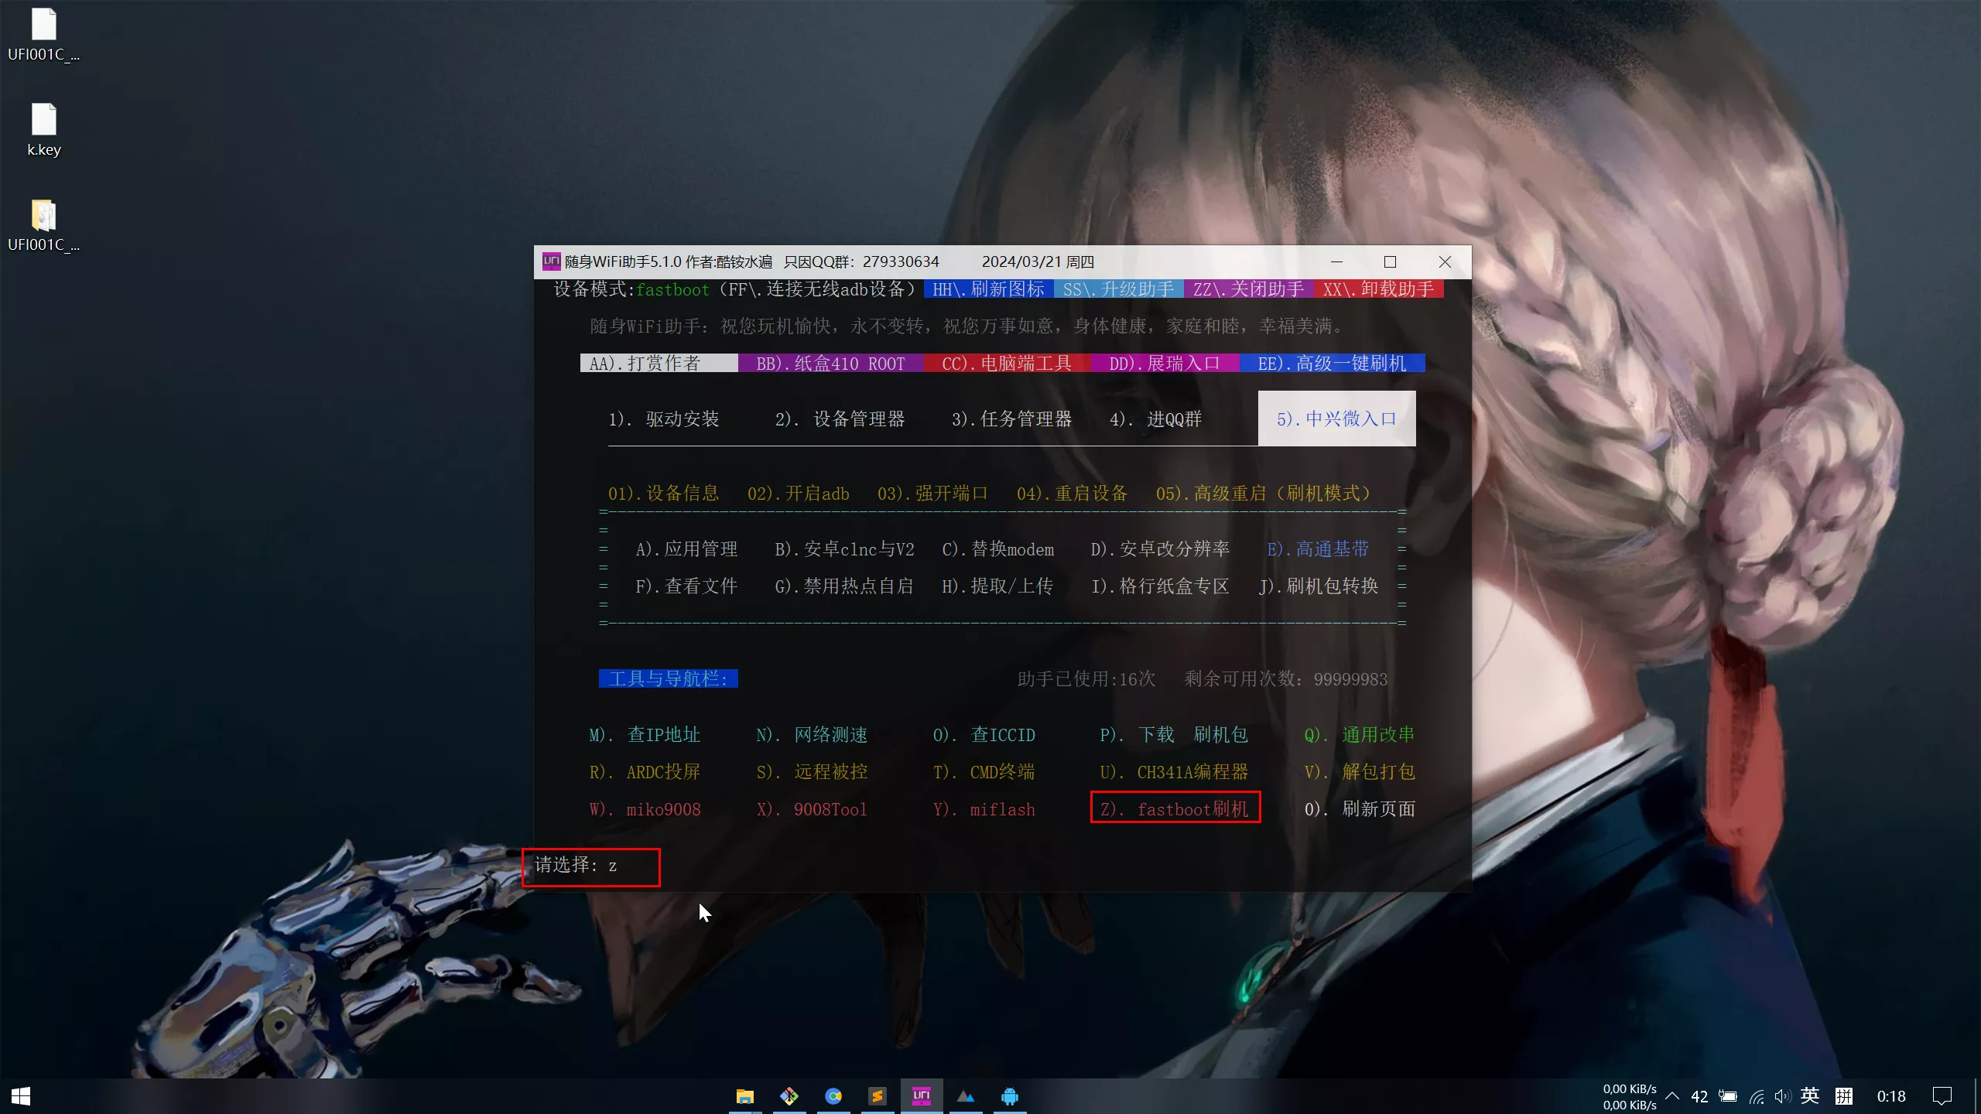Click 0).刷新页面 option

[x=1360, y=809]
